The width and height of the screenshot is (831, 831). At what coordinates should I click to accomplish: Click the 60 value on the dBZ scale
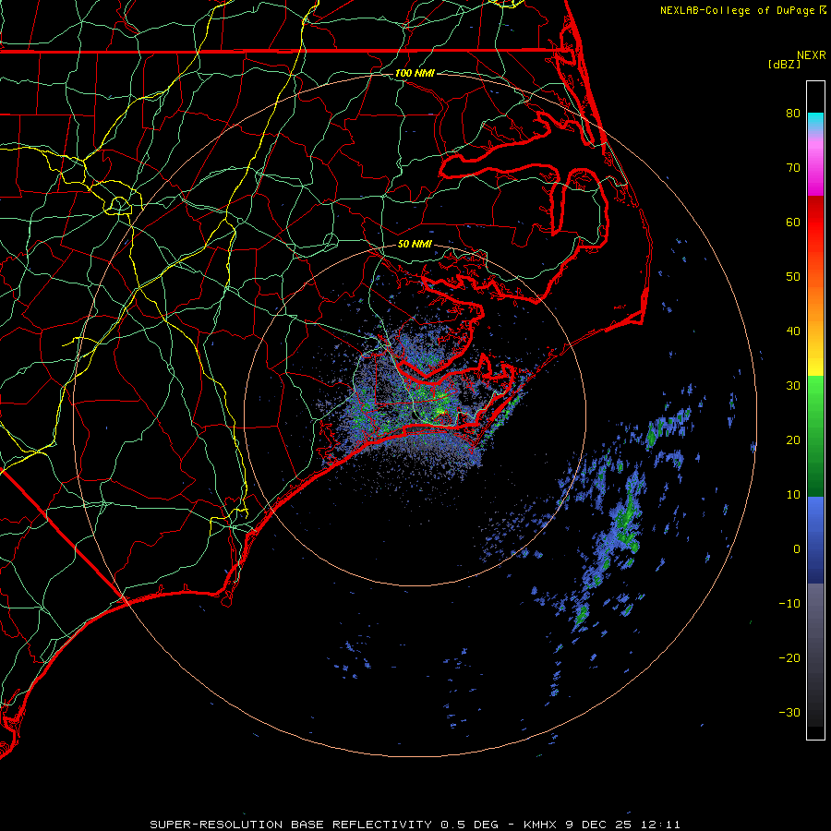pos(793,222)
